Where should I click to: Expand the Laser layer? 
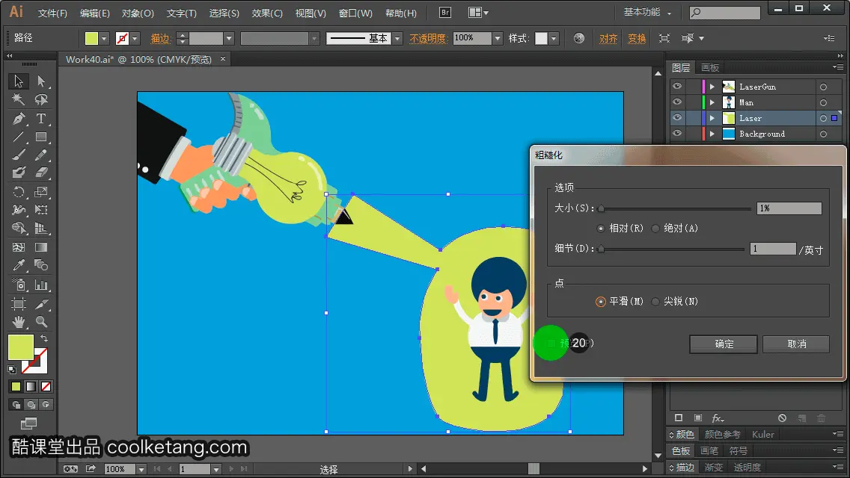(712, 118)
